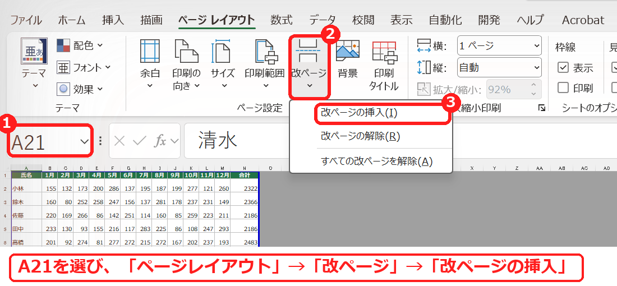Screen dimensions: 617x286
Task: Open the 配色 color scheme menu
Action: click(x=80, y=46)
